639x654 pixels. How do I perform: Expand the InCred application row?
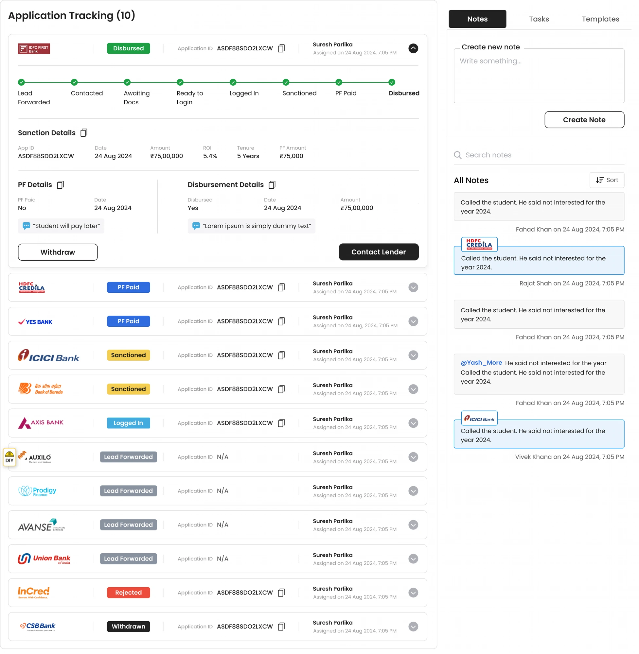[x=413, y=593]
